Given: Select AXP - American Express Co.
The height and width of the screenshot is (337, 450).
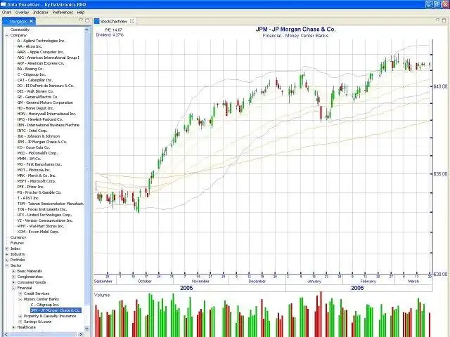Looking at the screenshot, I should (41, 63).
